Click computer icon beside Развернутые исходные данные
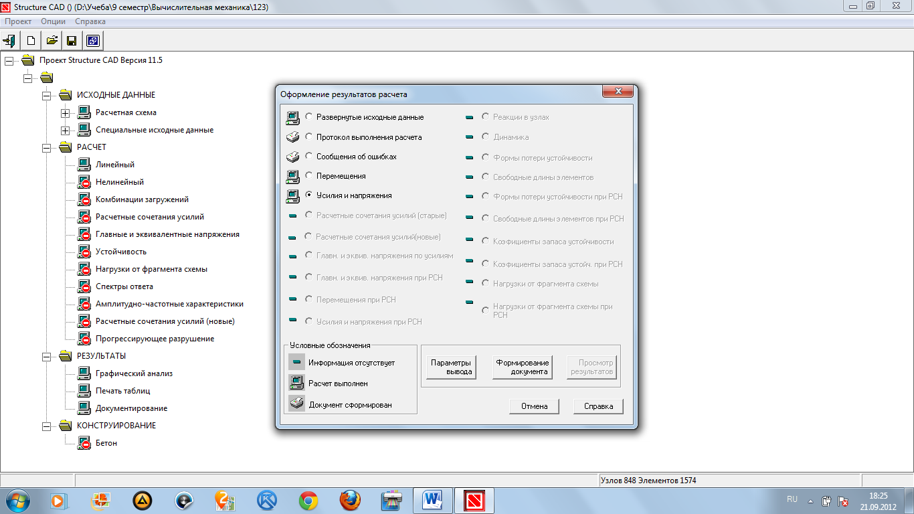The width and height of the screenshot is (914, 514). [292, 118]
